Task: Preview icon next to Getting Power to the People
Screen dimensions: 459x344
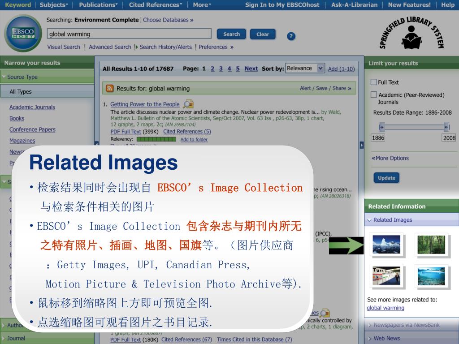Action: click(x=188, y=104)
